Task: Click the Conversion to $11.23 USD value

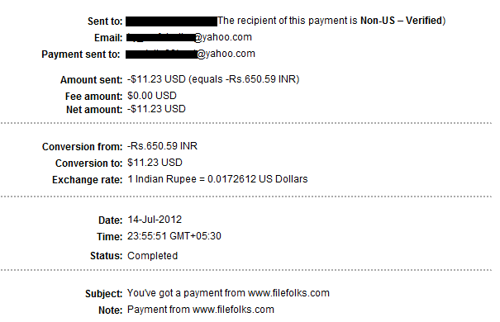Action: [x=155, y=163]
